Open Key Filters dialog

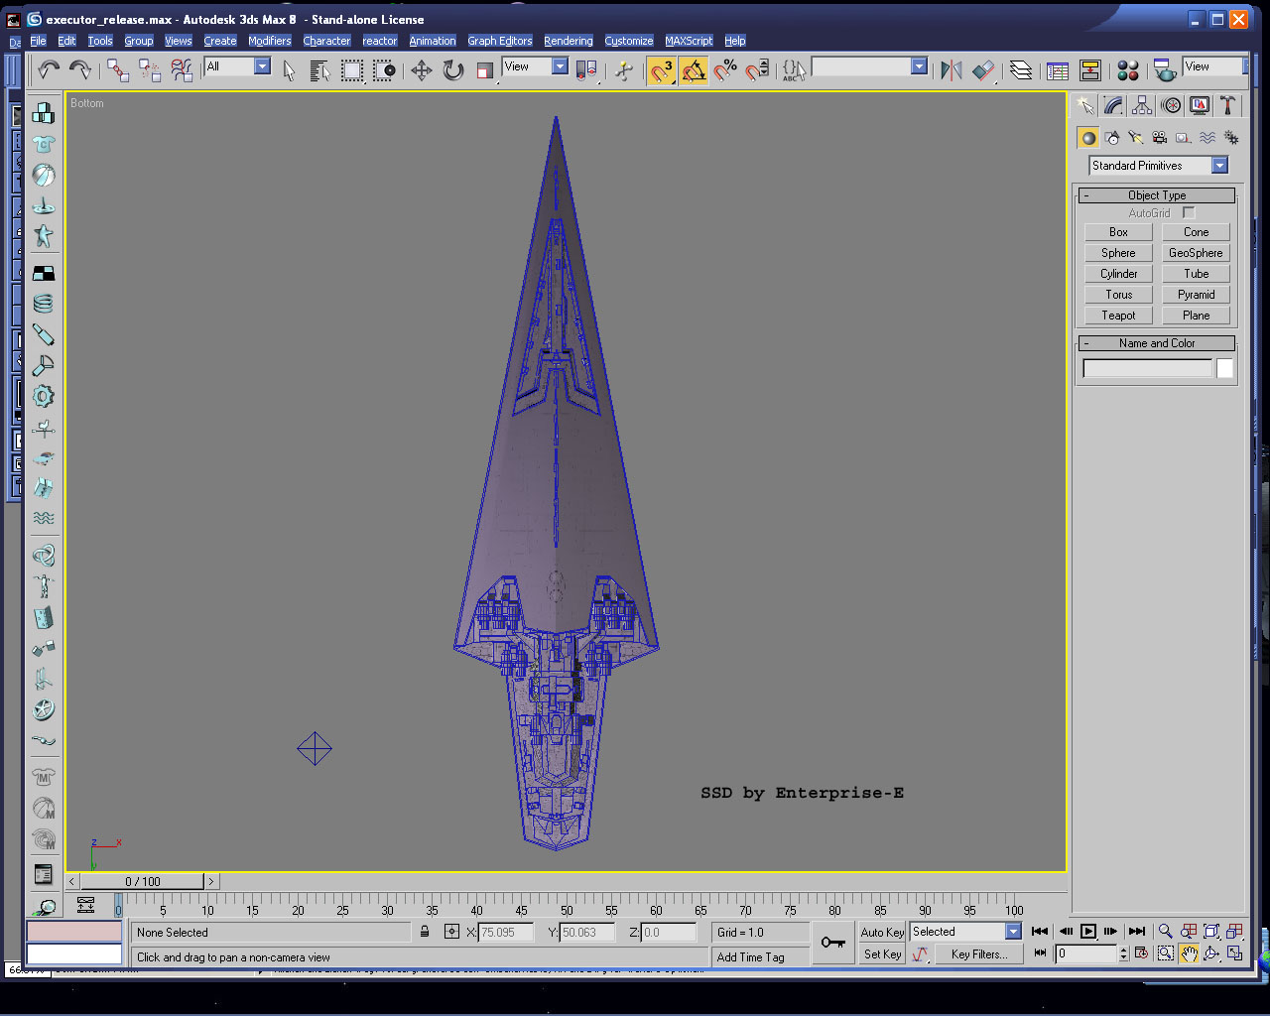point(978,954)
